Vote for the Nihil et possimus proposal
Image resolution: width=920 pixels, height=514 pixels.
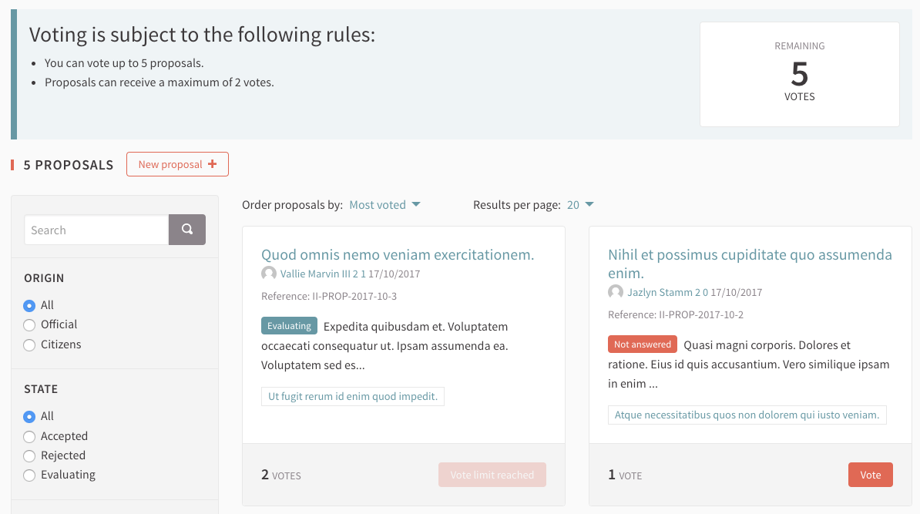[870, 475]
